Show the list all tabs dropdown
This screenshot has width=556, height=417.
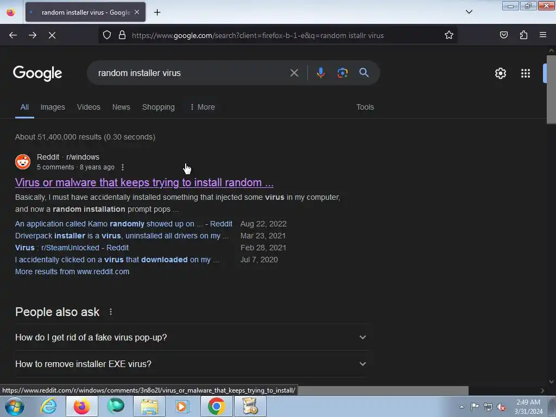click(x=469, y=12)
